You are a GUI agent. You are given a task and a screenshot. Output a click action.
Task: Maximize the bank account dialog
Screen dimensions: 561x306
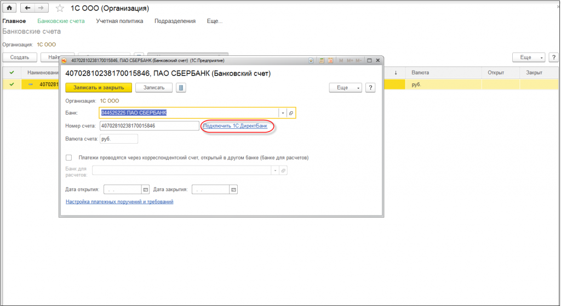tap(369, 60)
